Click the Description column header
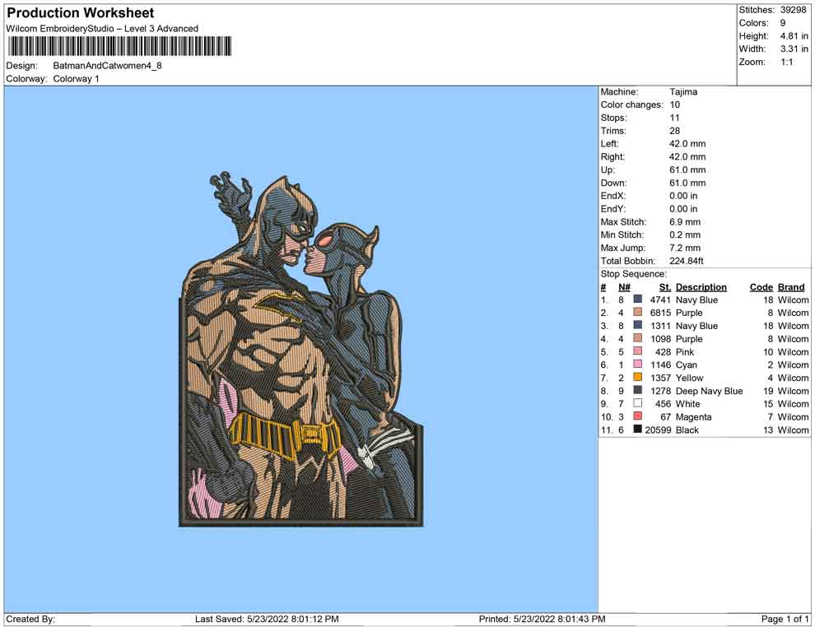 click(701, 287)
